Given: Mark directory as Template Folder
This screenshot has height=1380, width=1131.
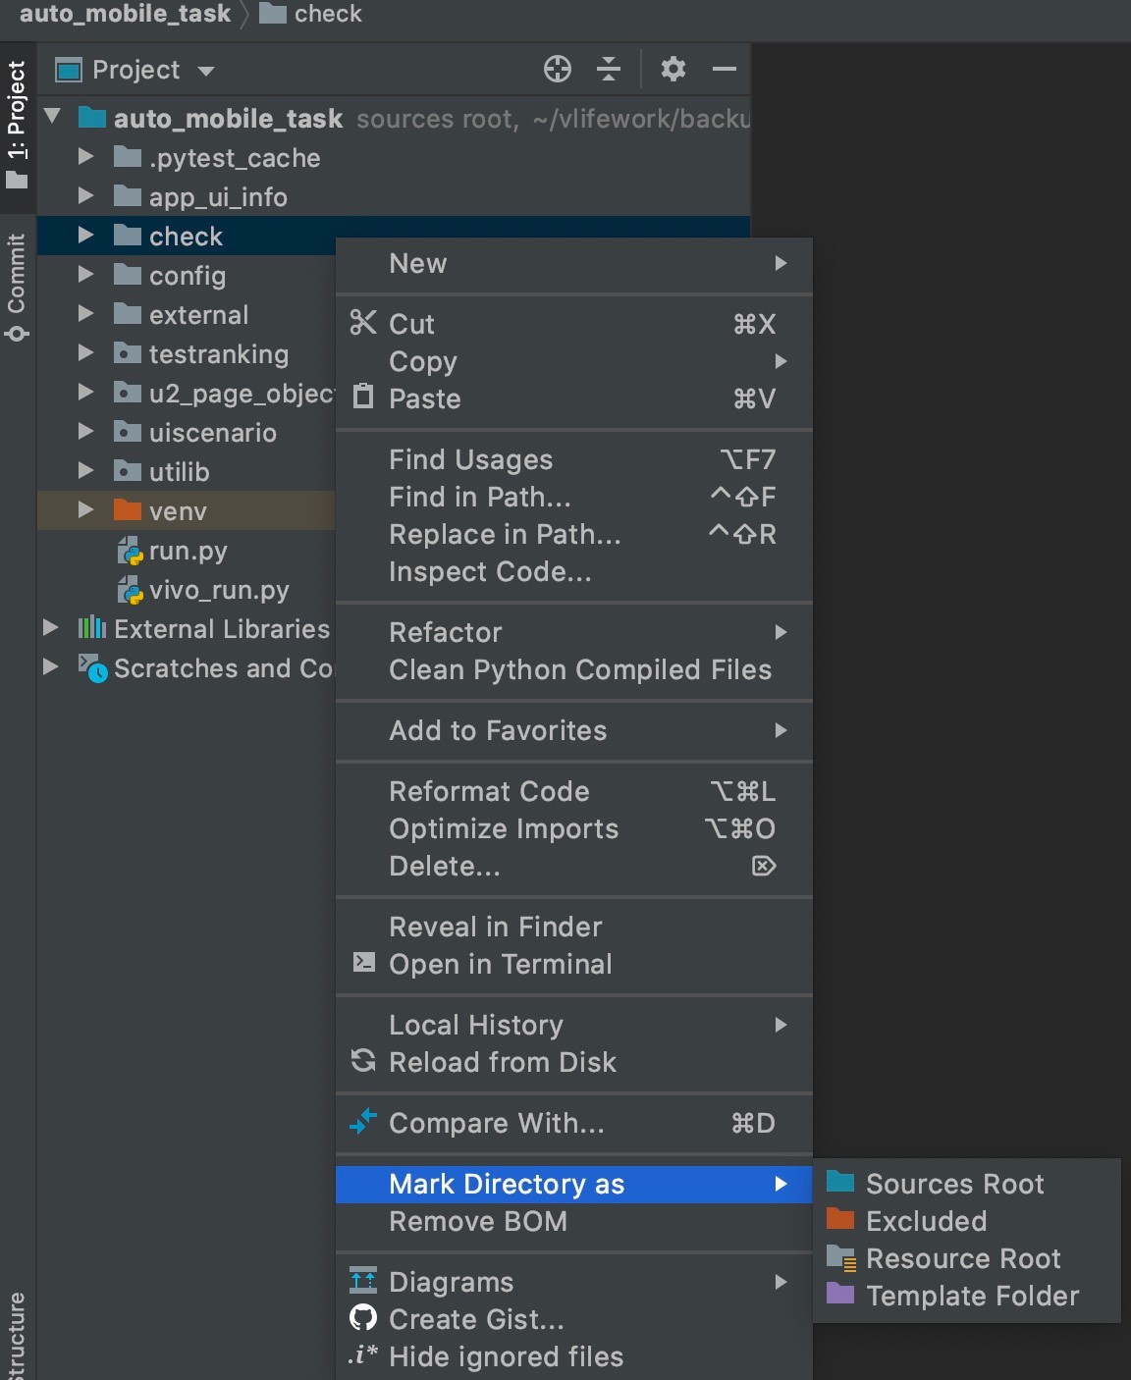Looking at the screenshot, I should point(972,1296).
